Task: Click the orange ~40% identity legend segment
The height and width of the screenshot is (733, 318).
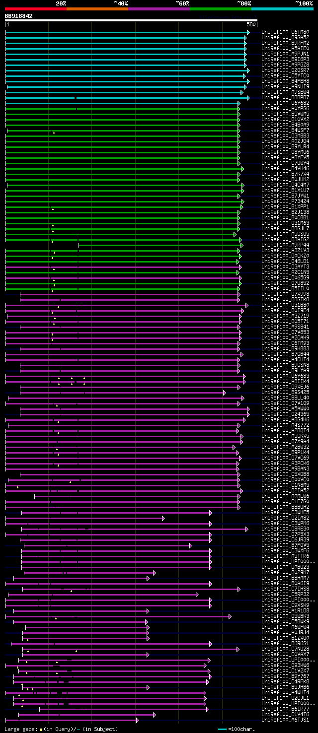Action: click(97, 9)
